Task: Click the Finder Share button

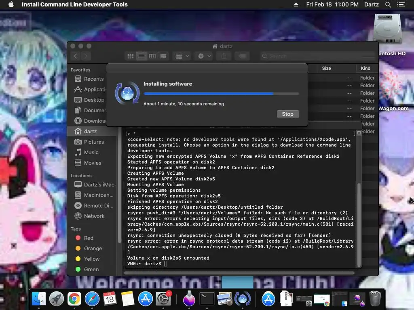Action: coord(224,56)
